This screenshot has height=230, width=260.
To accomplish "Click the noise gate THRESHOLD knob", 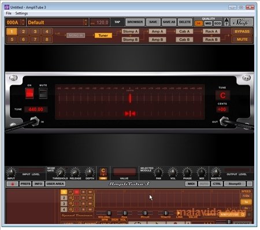I will [x=61, y=172].
